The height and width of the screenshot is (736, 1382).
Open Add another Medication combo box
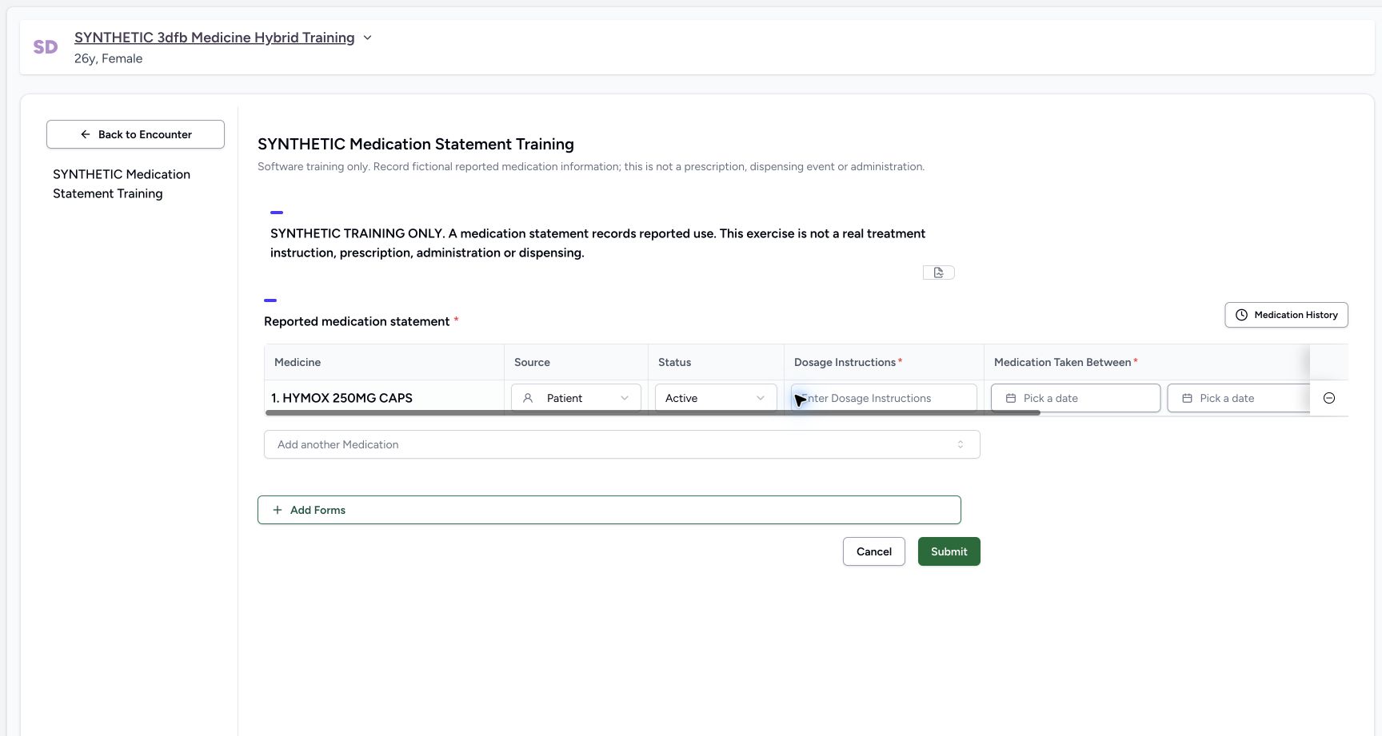click(x=621, y=444)
